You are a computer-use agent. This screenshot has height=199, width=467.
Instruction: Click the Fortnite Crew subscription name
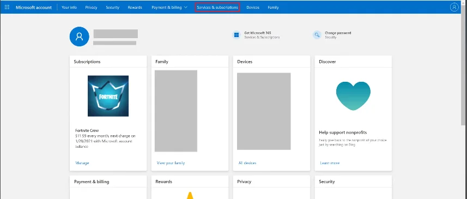[87, 130]
